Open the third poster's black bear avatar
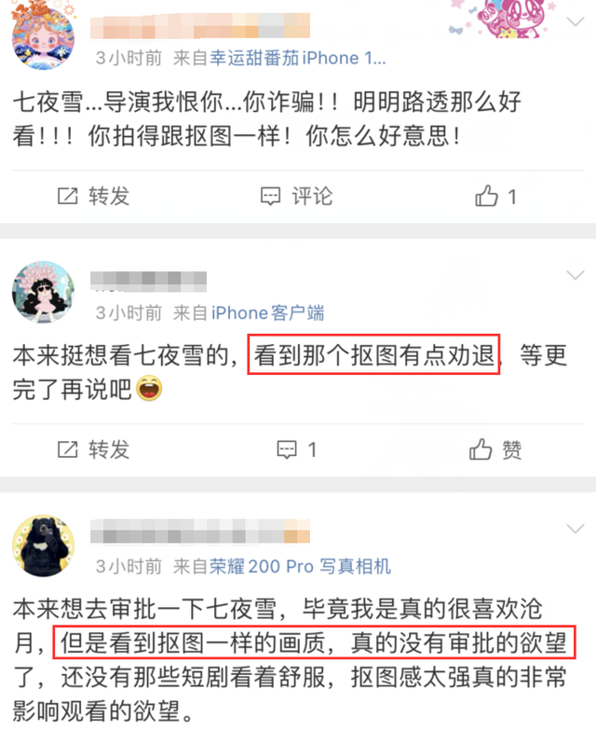The height and width of the screenshot is (731, 596). [x=43, y=546]
